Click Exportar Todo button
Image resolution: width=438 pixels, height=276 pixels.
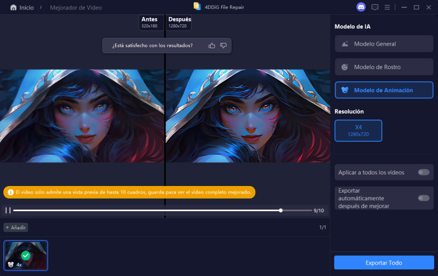click(x=384, y=263)
